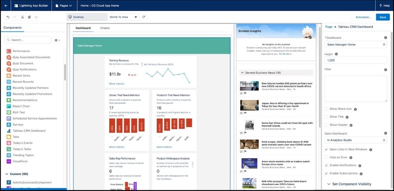Image resolution: width=394 pixels, height=191 pixels.
Task: Clear the Open Dashboard in Analytics Studio value
Action: 384,140
